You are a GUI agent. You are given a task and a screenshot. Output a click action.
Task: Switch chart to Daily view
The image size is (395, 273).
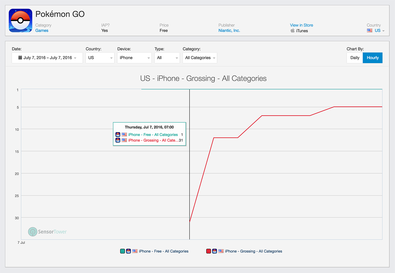click(x=355, y=58)
